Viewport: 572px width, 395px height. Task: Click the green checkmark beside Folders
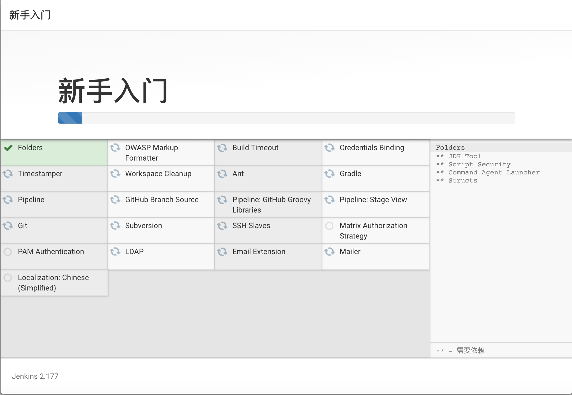[8, 148]
